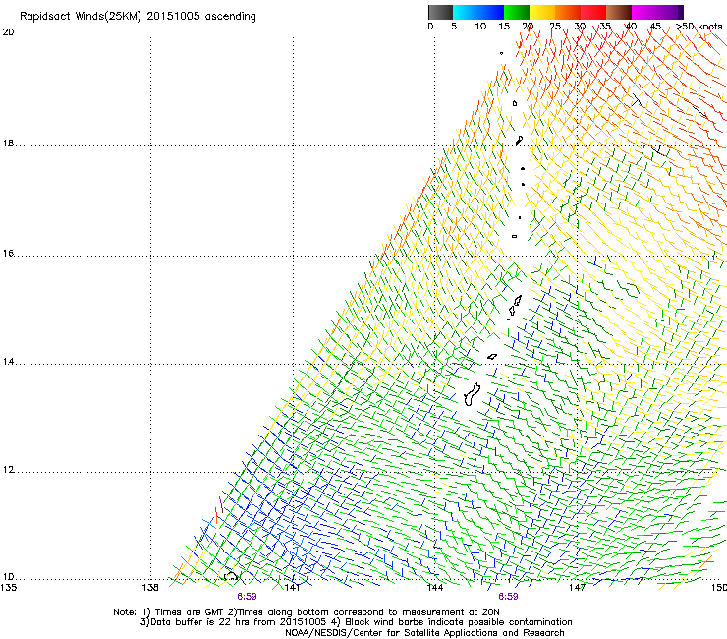Click the 'Times are GMT' note line
This screenshot has height=639, width=727.
(307, 612)
